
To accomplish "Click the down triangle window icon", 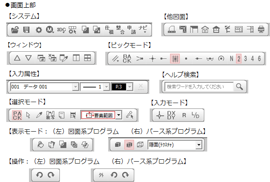I will point(28,58).
